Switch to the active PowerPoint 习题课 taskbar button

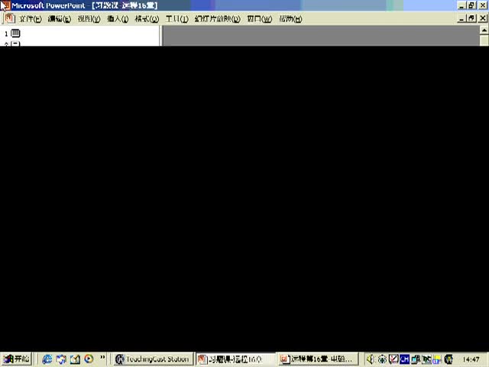click(236, 359)
